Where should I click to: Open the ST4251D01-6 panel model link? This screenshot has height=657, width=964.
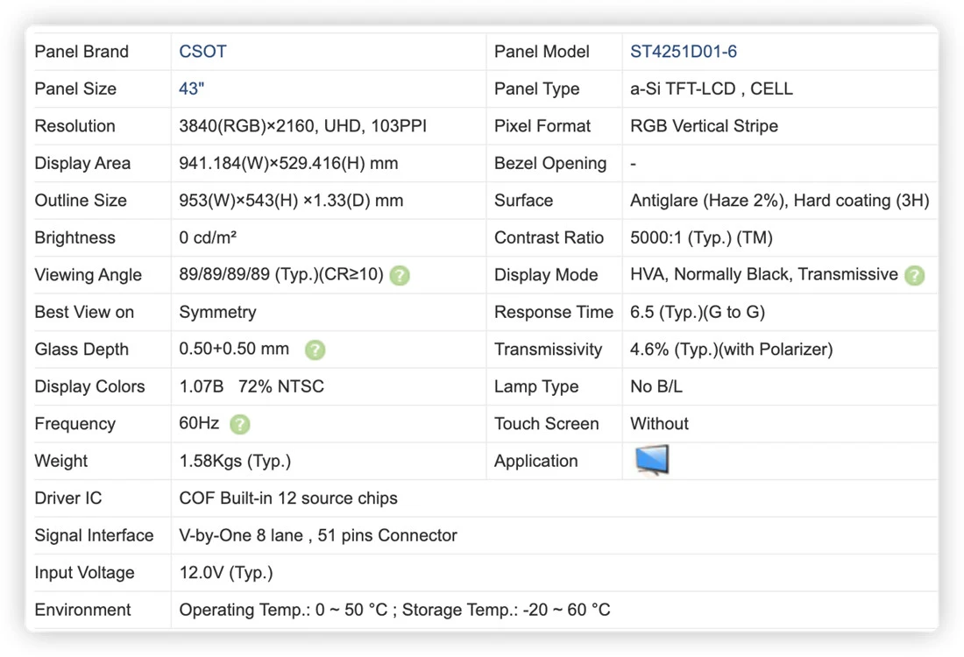[683, 52]
